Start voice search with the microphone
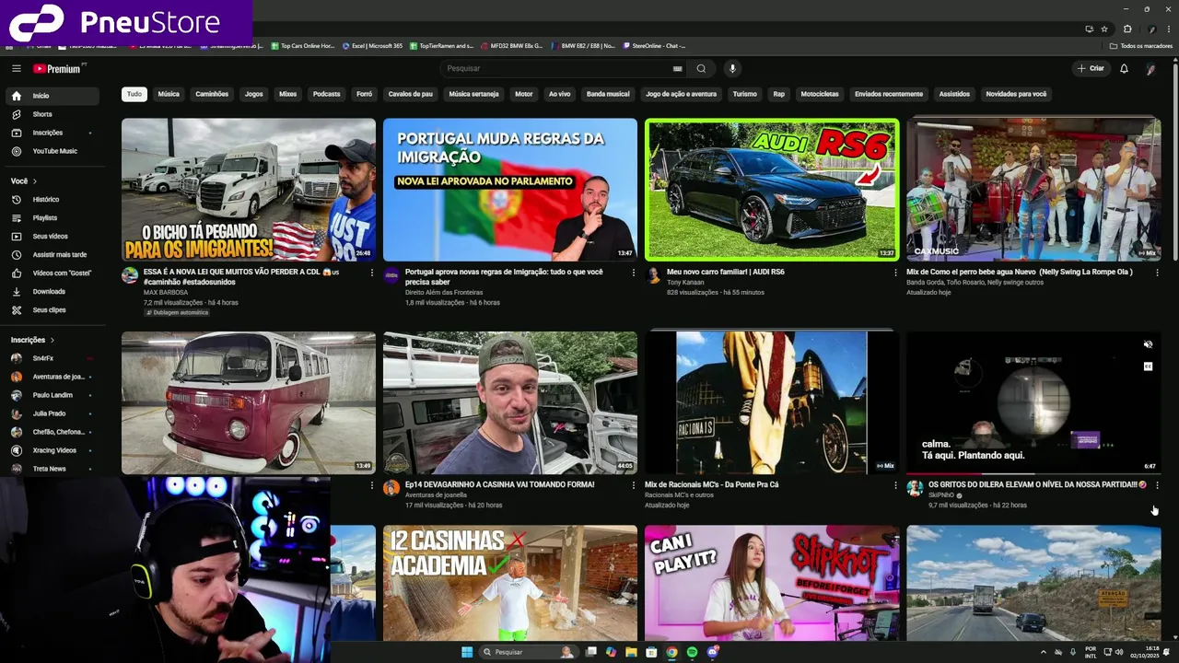 point(732,68)
